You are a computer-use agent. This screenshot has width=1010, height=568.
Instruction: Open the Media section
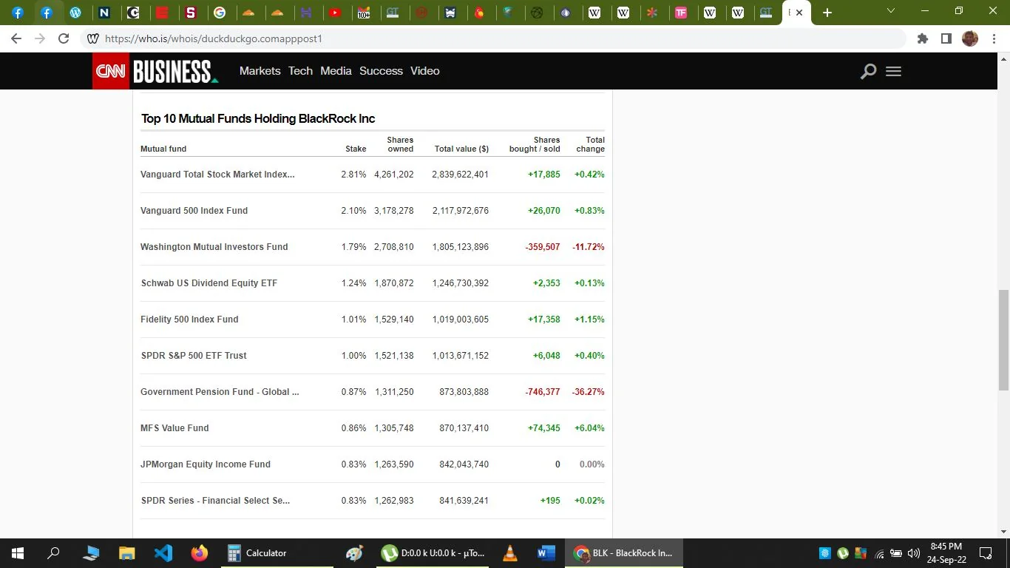(x=336, y=71)
